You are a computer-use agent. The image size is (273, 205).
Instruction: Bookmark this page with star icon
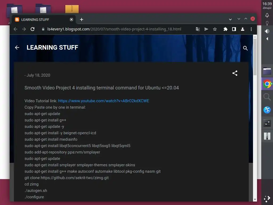[215, 29]
